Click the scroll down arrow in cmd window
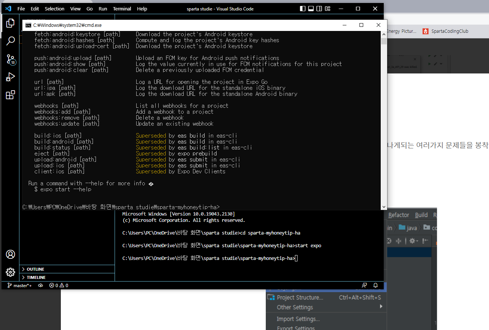The width and height of the screenshot is (489, 330). pos(384,207)
